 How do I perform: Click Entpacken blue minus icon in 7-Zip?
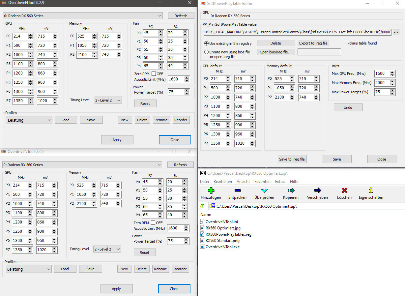pos(238,191)
